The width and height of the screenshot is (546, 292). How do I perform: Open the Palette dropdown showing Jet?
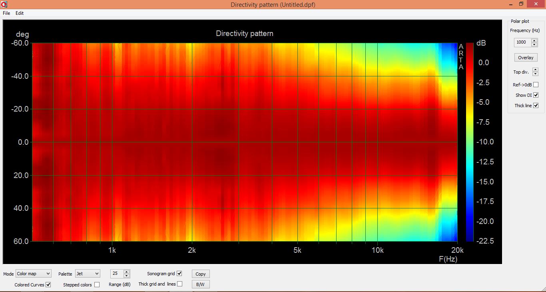point(88,274)
